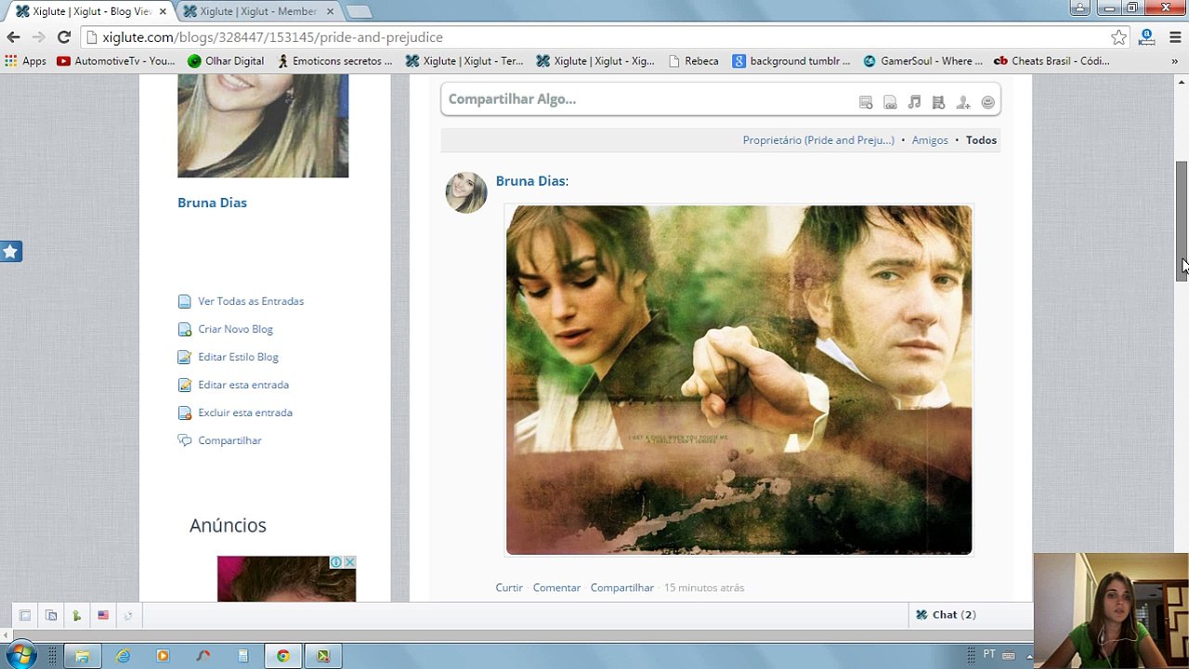Click the blue star bookmark side tab
Viewport: 1189px width, 669px height.
point(11,251)
